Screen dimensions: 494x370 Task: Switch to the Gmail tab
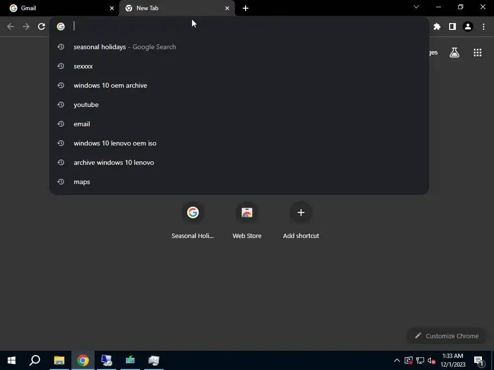point(59,8)
